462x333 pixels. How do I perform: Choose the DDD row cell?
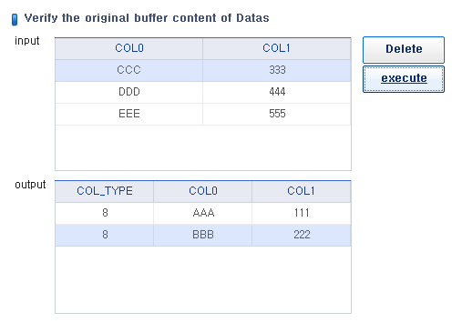click(129, 92)
